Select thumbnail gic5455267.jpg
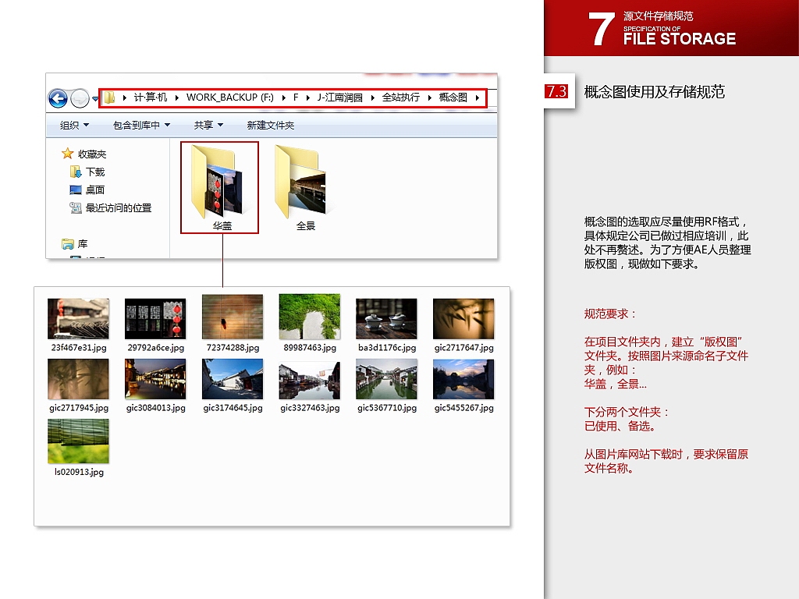The width and height of the screenshot is (799, 599). (x=463, y=379)
